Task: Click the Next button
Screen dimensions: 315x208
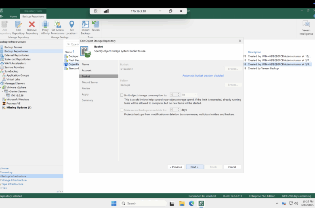Action: click(195, 167)
